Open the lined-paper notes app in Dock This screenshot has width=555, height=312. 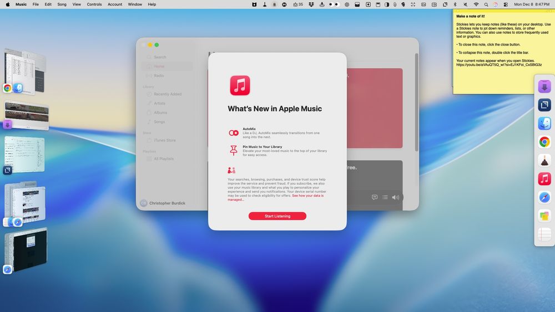(x=544, y=234)
